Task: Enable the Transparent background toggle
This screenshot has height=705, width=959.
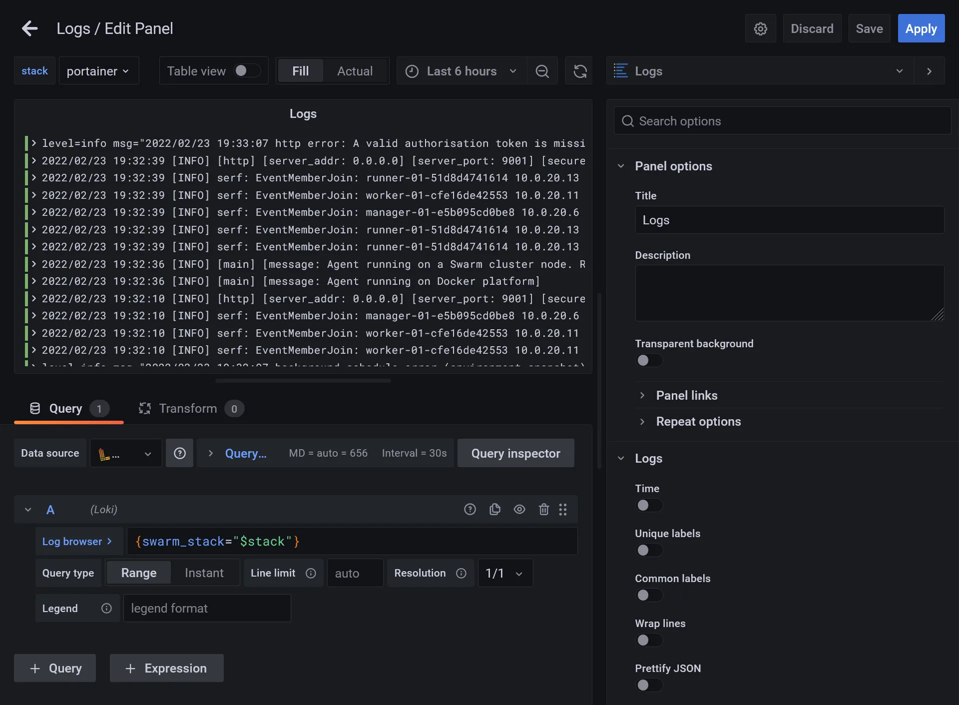Action: (x=649, y=360)
